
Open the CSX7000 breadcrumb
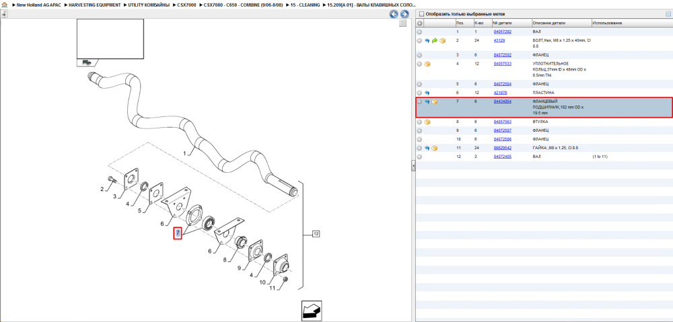pyautogui.click(x=186, y=5)
